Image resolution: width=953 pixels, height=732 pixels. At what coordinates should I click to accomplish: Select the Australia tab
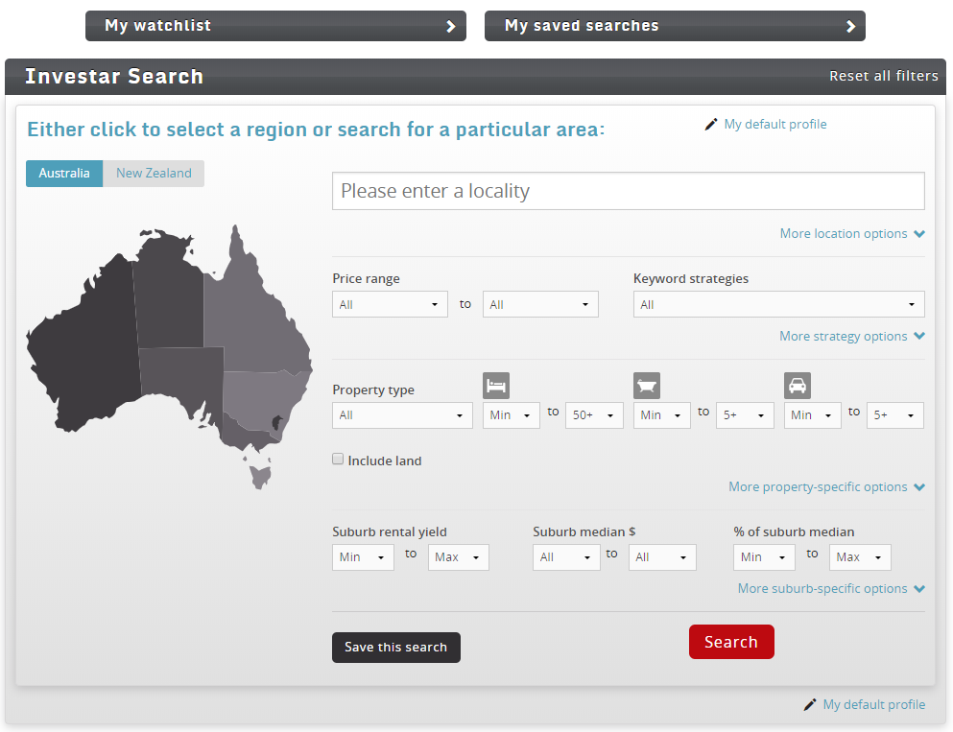(x=64, y=174)
